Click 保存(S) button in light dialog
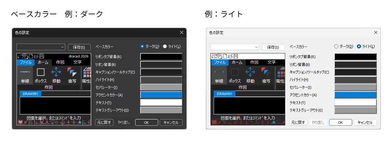Viewport: 392px width, 141px height. [273, 47]
